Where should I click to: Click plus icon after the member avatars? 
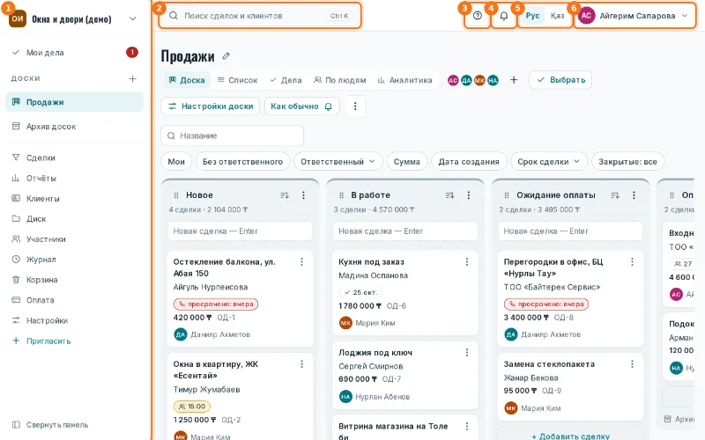coord(514,80)
